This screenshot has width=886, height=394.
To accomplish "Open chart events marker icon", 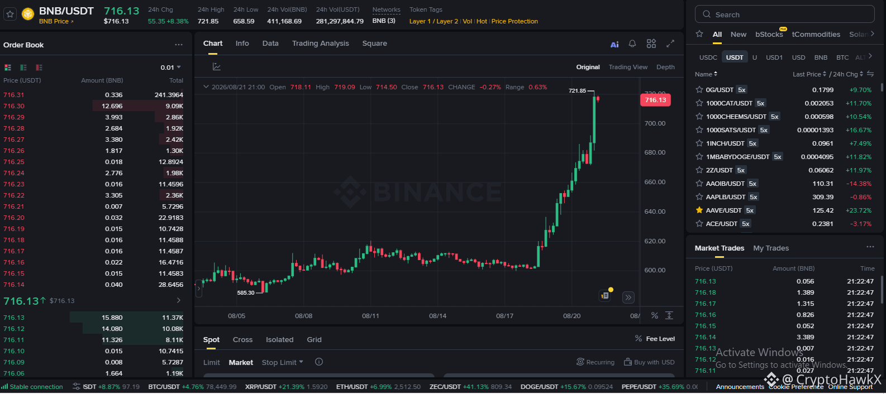I will (x=605, y=296).
